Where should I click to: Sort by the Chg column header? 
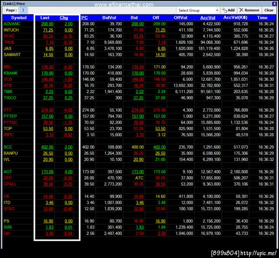(64, 18)
